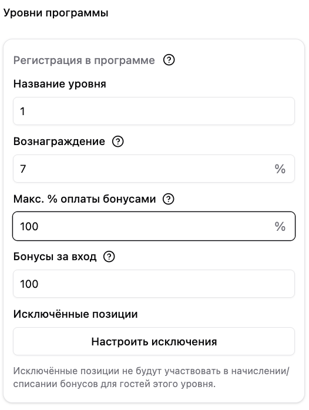The width and height of the screenshot is (309, 410).
Task: Click the Бонусы за вход label
Action: (55, 257)
